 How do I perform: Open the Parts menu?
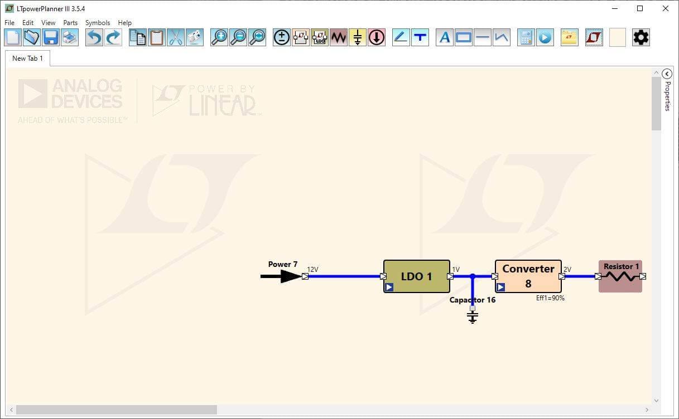pos(70,23)
